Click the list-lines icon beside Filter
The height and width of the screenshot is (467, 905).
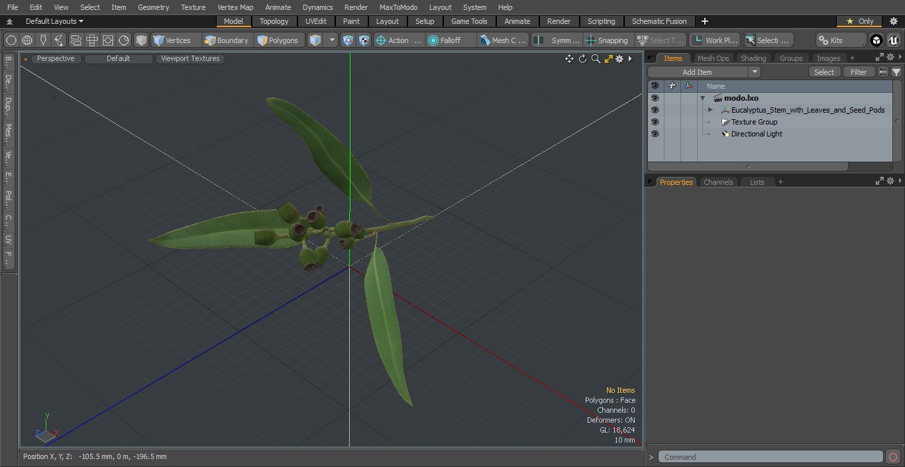[x=883, y=72]
